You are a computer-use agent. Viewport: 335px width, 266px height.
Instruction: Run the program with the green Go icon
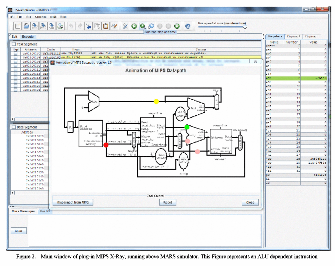(x=134, y=26)
